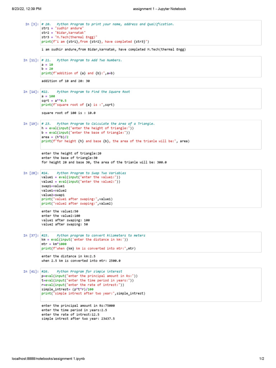Click the line r=eval(input("enter the rate of intrest:"))

pos(83,285)
